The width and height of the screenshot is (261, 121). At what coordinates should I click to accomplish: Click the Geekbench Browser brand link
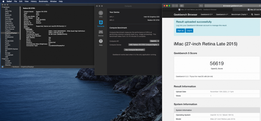185,14
